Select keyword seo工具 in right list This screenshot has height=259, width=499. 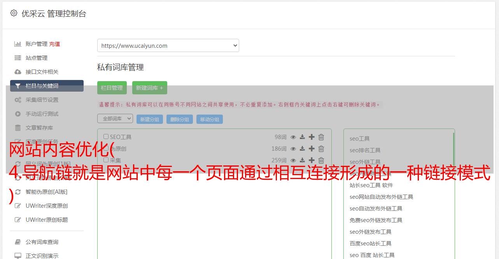pyautogui.click(x=359, y=139)
